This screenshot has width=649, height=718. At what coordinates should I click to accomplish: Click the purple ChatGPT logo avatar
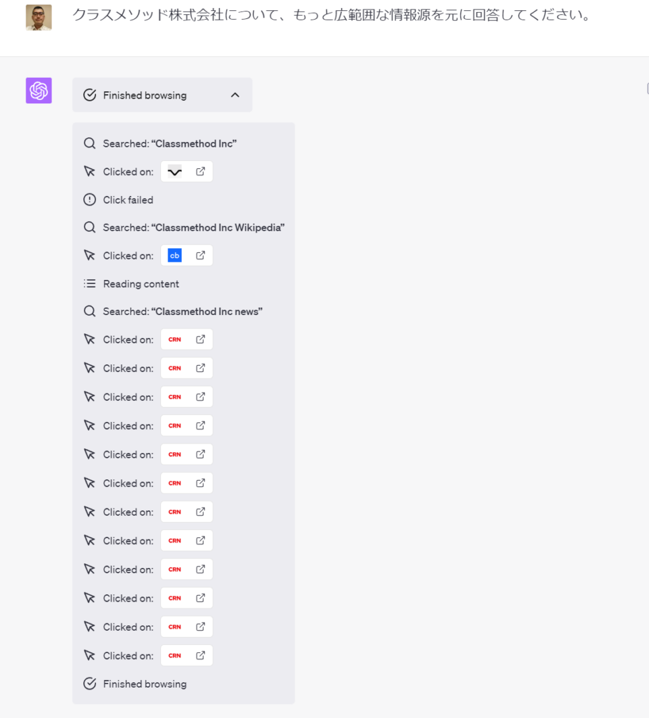click(39, 91)
